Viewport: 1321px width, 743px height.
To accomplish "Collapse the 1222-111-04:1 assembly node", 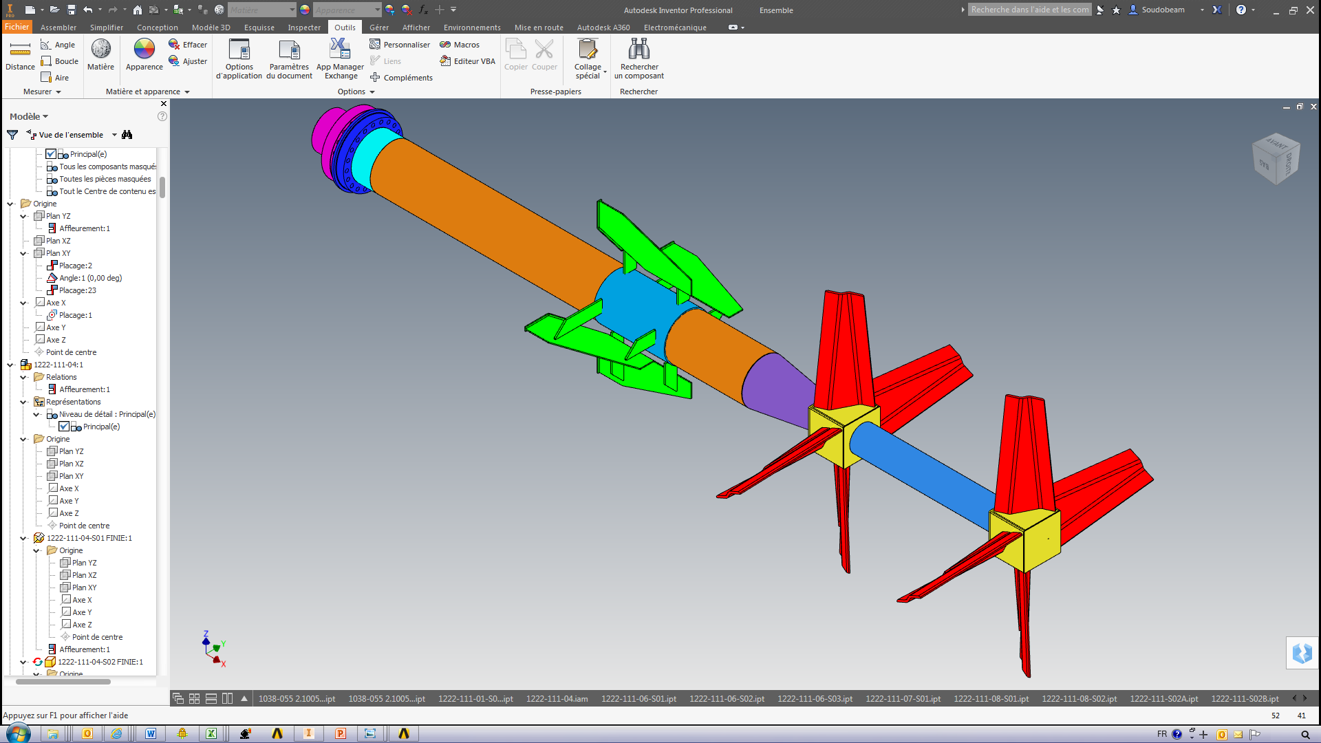I will (10, 365).
